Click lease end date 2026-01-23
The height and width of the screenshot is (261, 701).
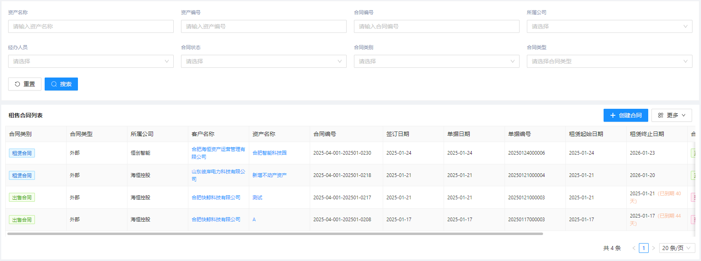(x=642, y=153)
